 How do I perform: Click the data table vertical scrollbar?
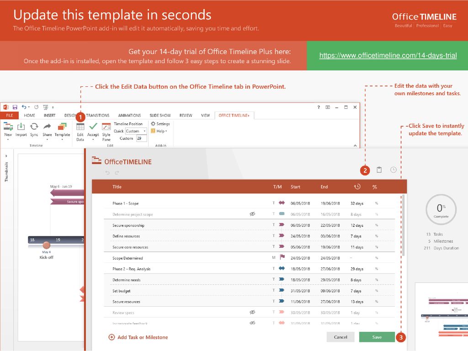tap(404, 225)
